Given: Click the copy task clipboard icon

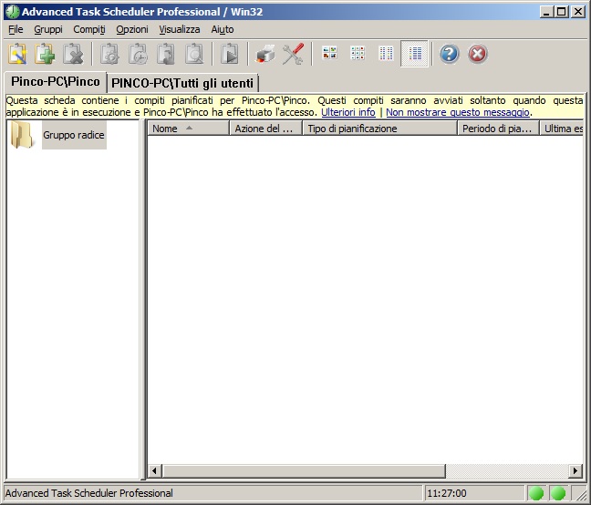Looking at the screenshot, I should [166, 54].
